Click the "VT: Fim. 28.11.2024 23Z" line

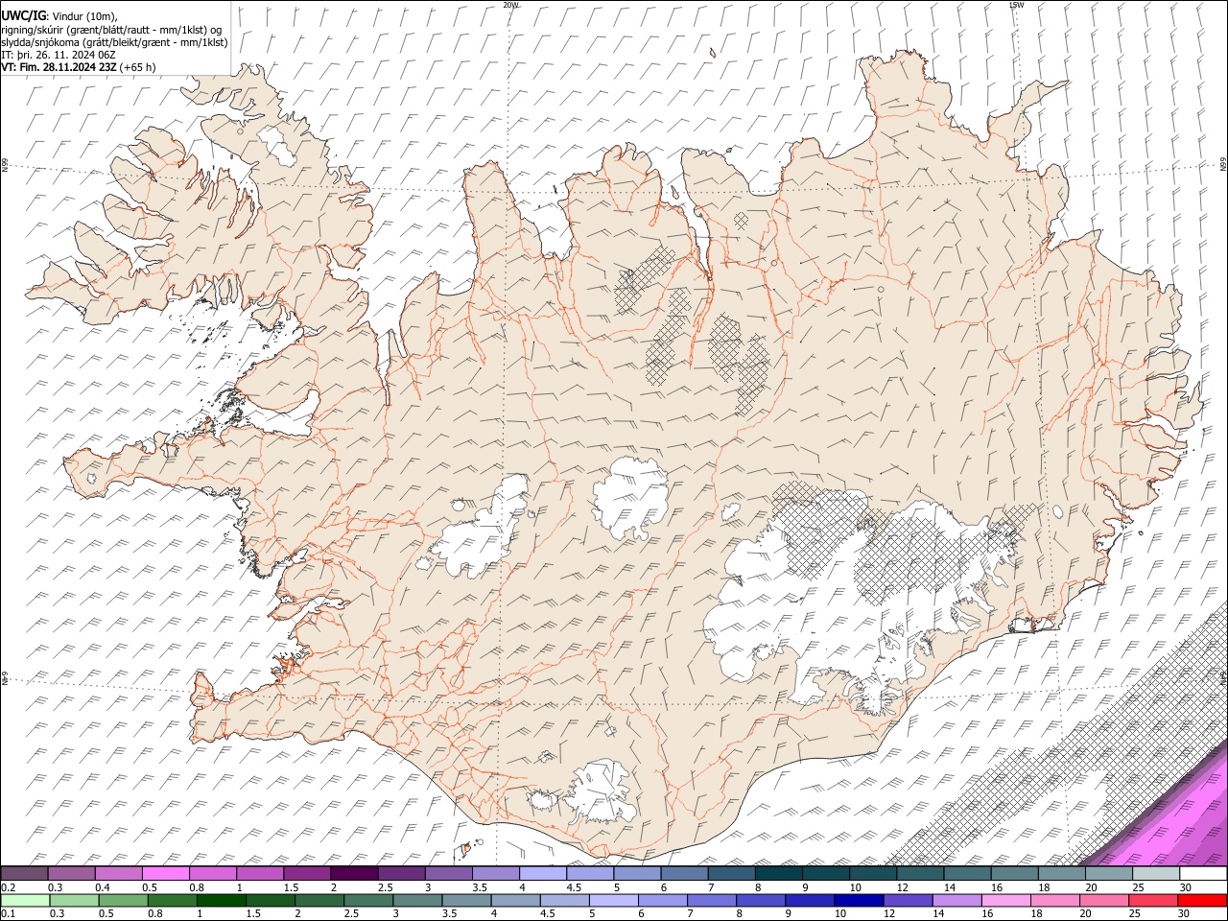coord(59,67)
